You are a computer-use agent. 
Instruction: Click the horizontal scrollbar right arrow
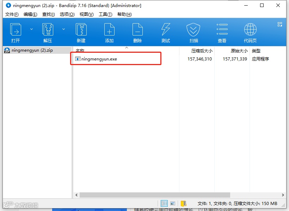[283, 195]
